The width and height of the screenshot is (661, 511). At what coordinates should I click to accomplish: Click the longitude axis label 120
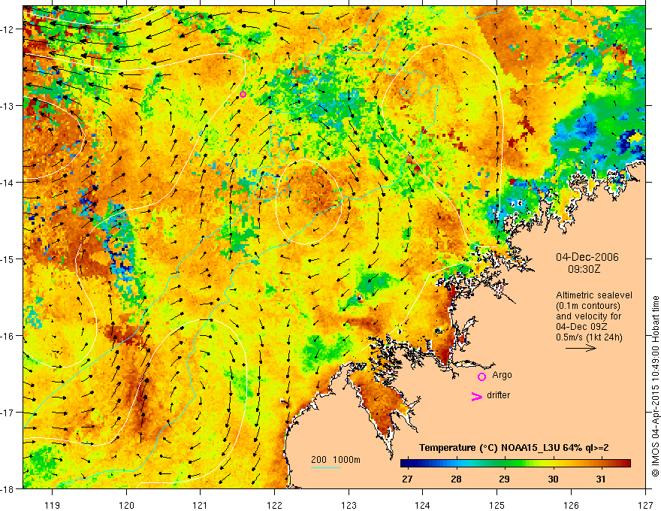tap(126, 505)
